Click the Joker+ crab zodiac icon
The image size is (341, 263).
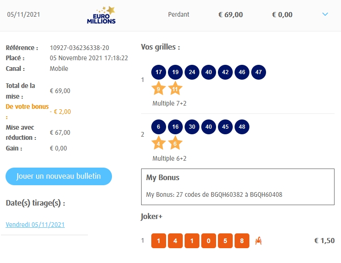coord(259,241)
